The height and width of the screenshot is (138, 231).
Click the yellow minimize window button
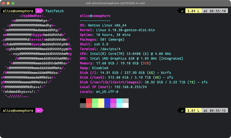tap(8, 3)
